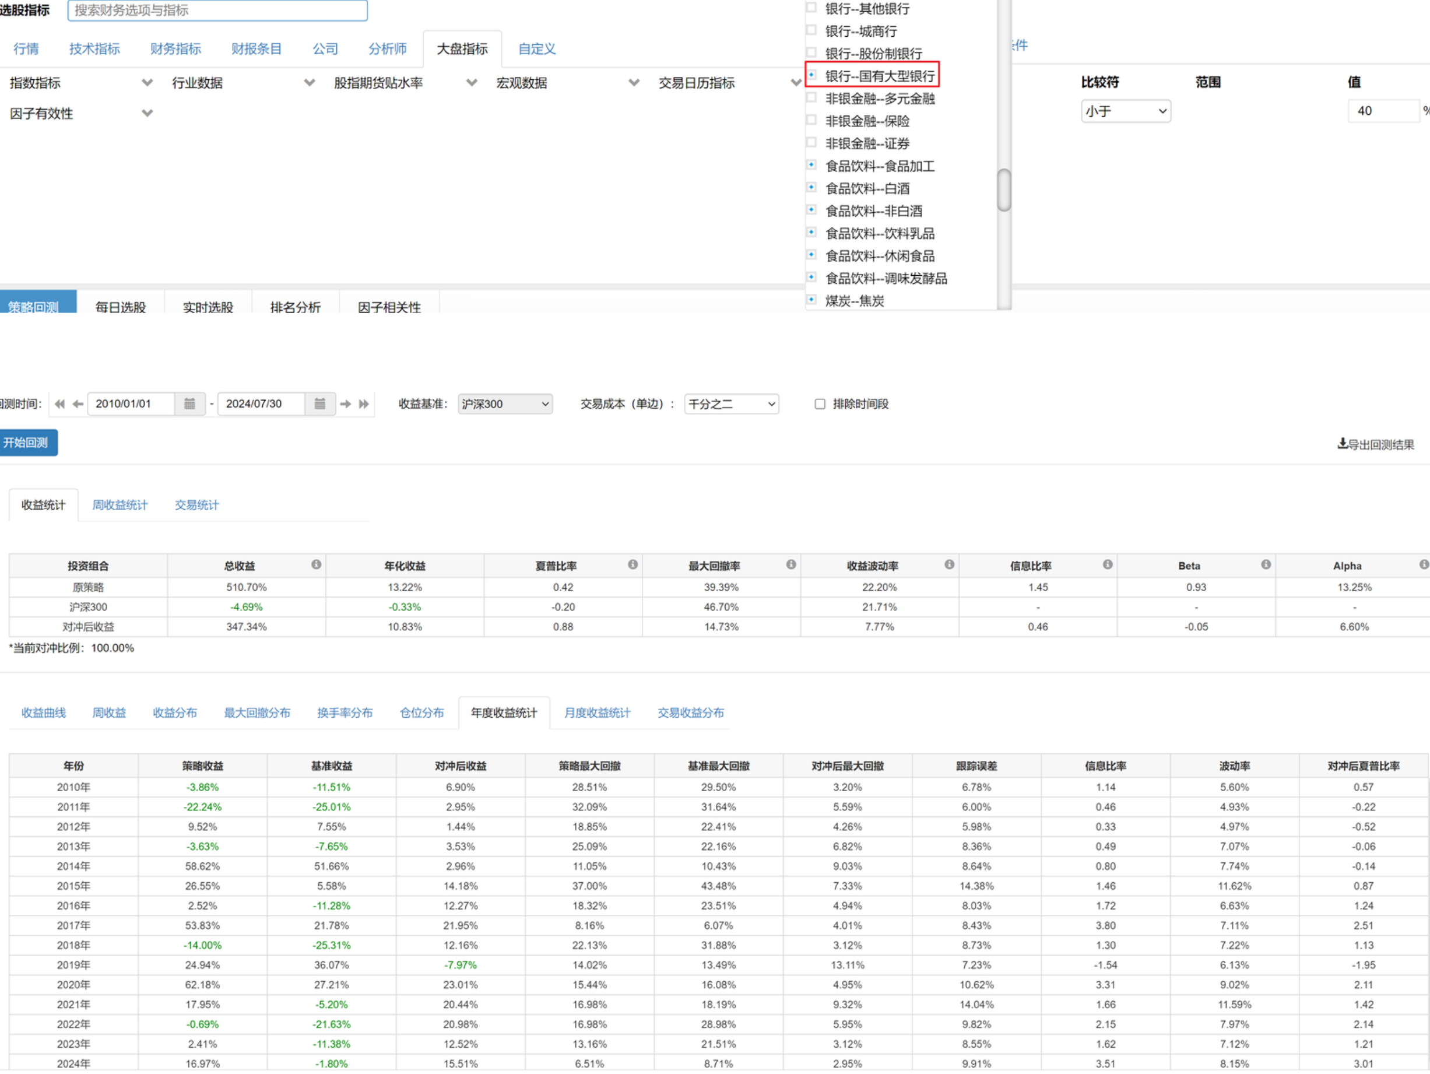Open 交易成本 千分之二 dropdown

click(x=731, y=404)
